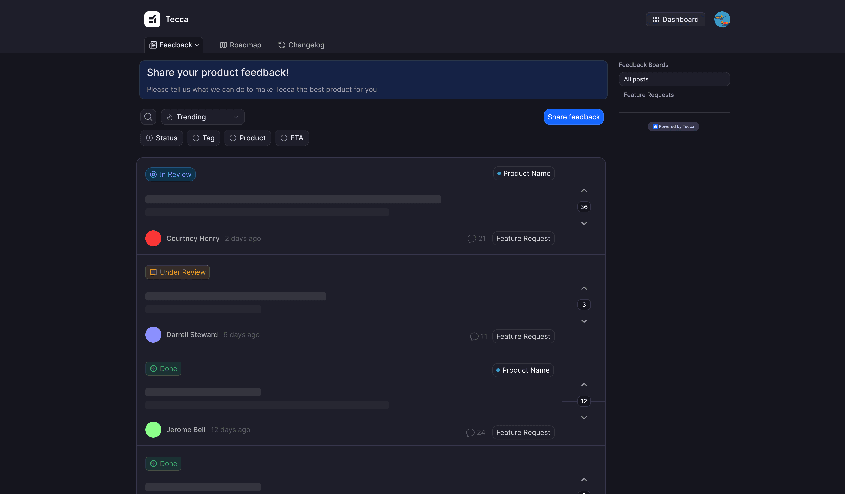Screen dimensions: 845x494
Task: Upvote Courtney Henry's post
Action: tap(584, 191)
